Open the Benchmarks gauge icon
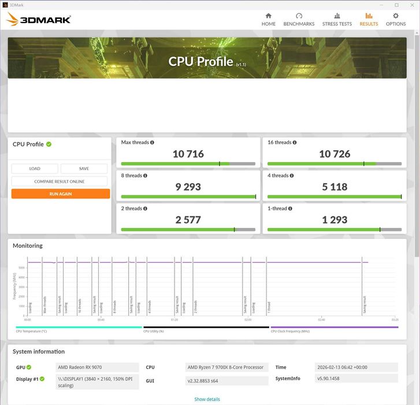The image size is (420, 405). (x=299, y=16)
